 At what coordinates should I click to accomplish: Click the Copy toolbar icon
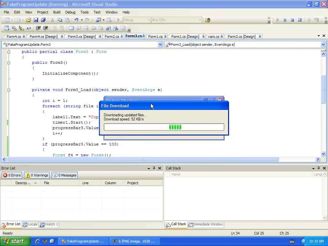coord(60,20)
